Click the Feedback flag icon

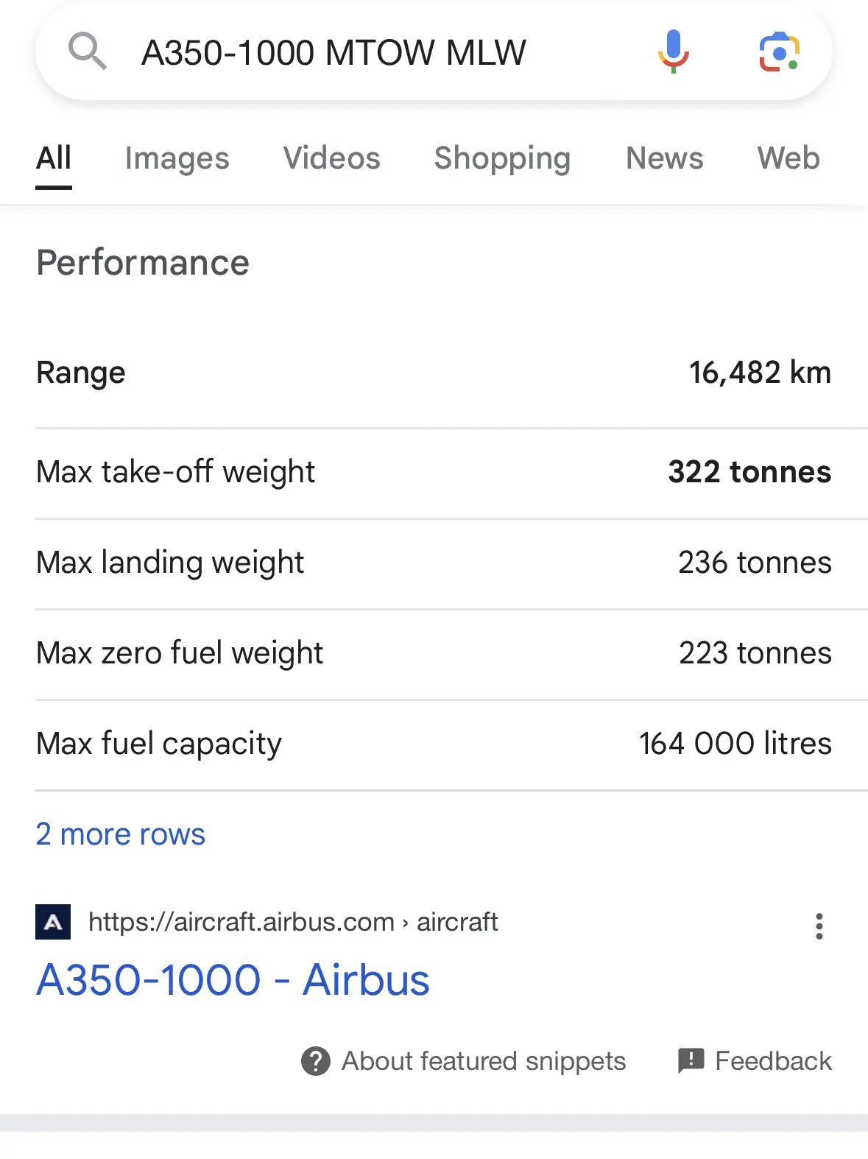691,1061
